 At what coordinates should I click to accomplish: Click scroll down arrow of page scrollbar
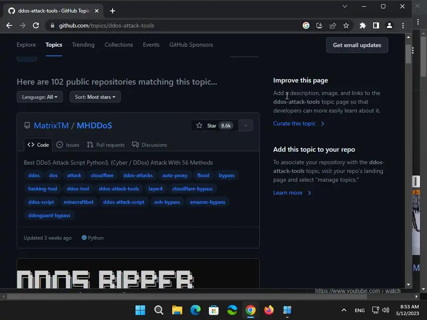408,285
